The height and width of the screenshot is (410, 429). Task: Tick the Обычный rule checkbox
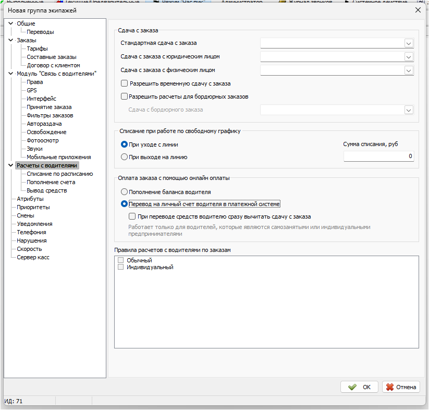coord(120,260)
